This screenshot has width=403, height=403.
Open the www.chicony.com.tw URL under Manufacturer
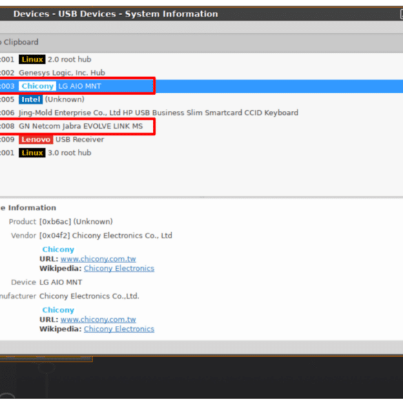tap(99, 320)
